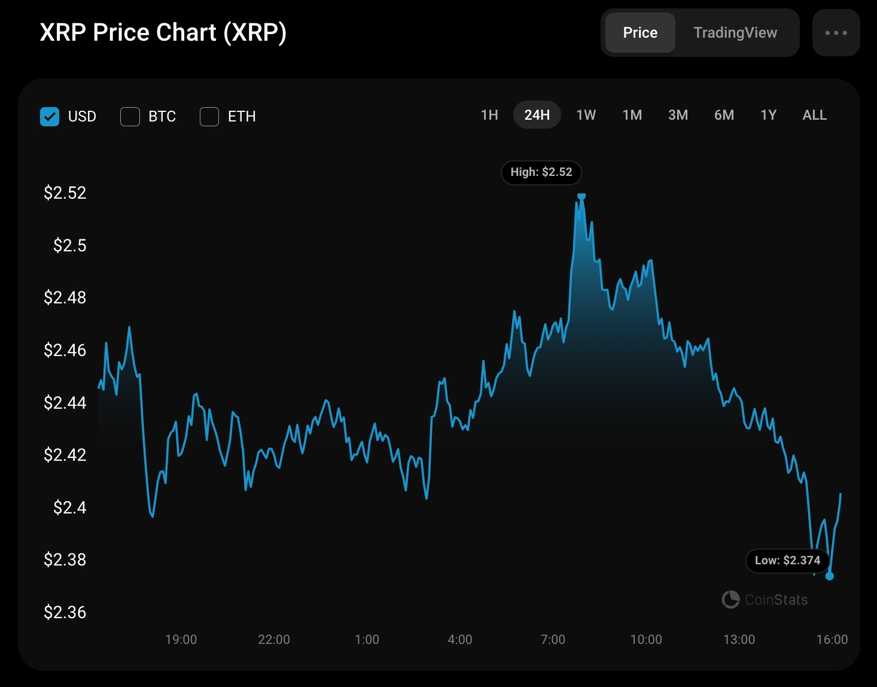Enable the ETH currency checkbox

[209, 116]
